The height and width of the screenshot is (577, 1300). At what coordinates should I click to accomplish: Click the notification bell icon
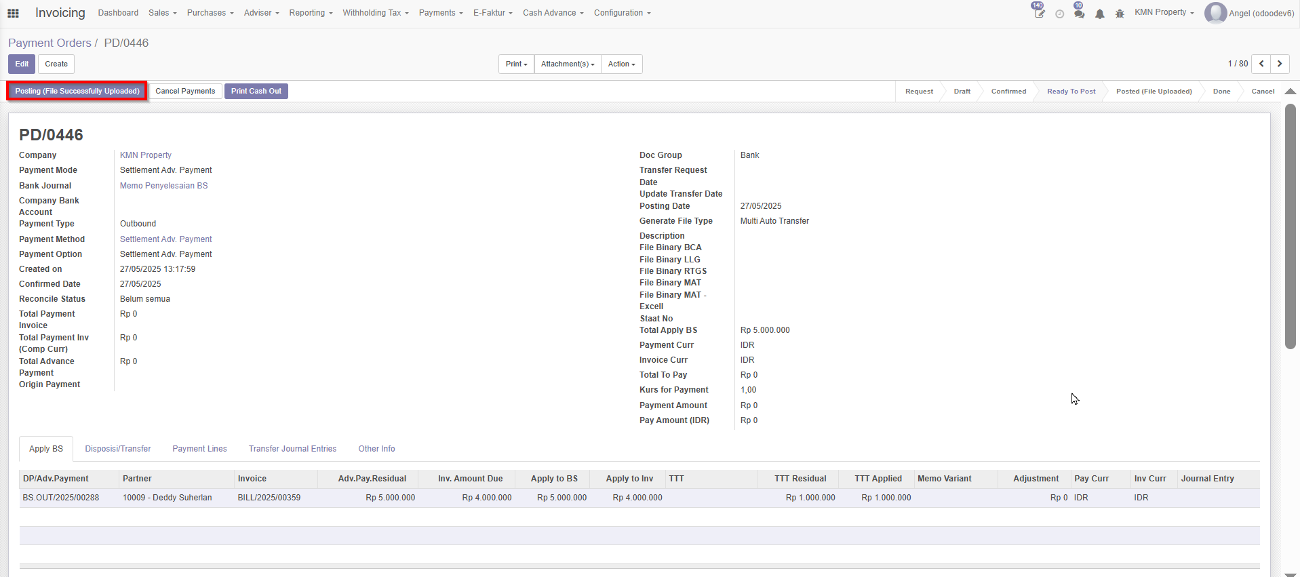(x=1099, y=14)
